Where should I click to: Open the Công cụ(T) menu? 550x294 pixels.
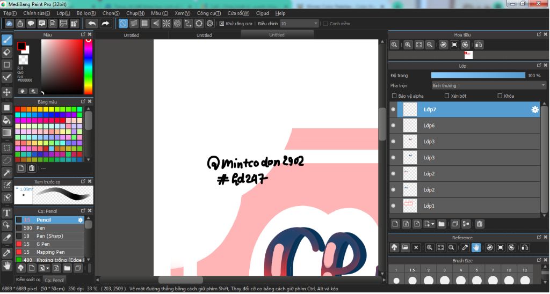[209, 13]
